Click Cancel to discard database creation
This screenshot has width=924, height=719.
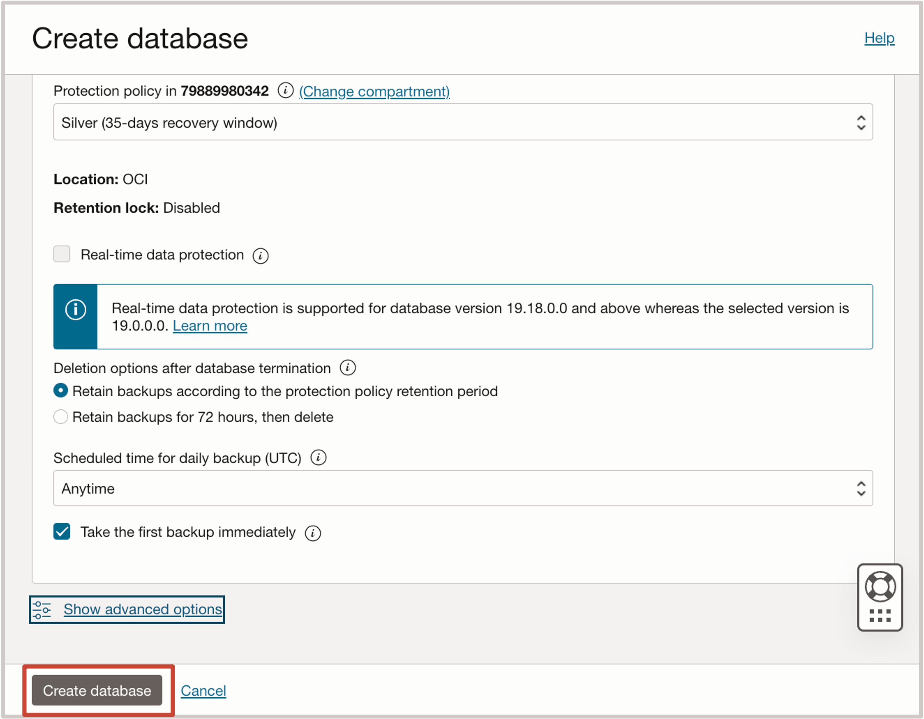(204, 690)
